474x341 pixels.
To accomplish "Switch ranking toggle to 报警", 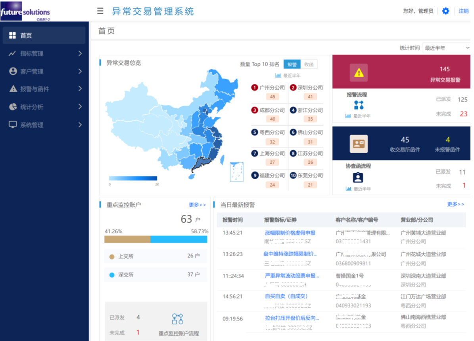I will (x=292, y=64).
